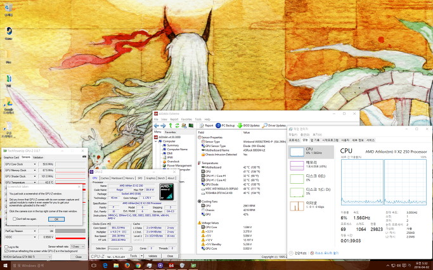Click the green up arrow in AIDA64 toolbar
The width and height of the screenshot is (433, 270).
[171, 125]
